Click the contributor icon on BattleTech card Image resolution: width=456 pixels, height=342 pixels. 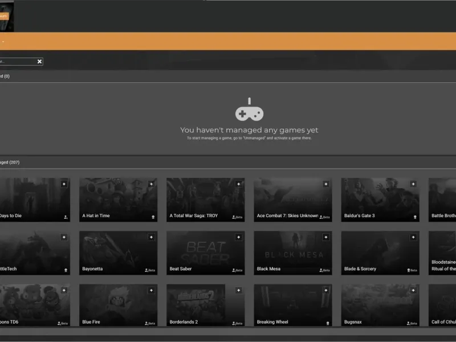click(66, 270)
